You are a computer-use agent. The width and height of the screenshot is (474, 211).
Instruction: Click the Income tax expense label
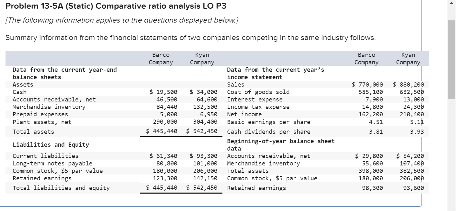pyautogui.click(x=258, y=107)
